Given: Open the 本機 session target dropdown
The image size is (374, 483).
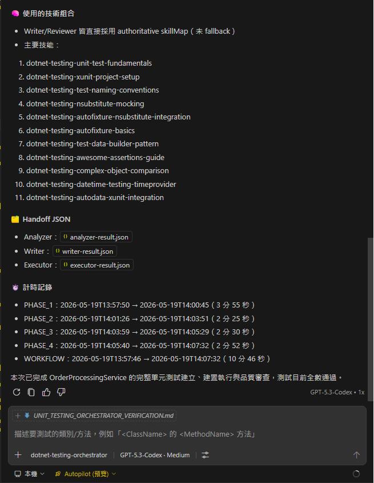Looking at the screenshot, I should click(x=30, y=473).
